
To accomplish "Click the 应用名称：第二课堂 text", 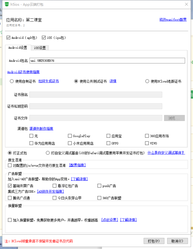I will click(x=24, y=20).
